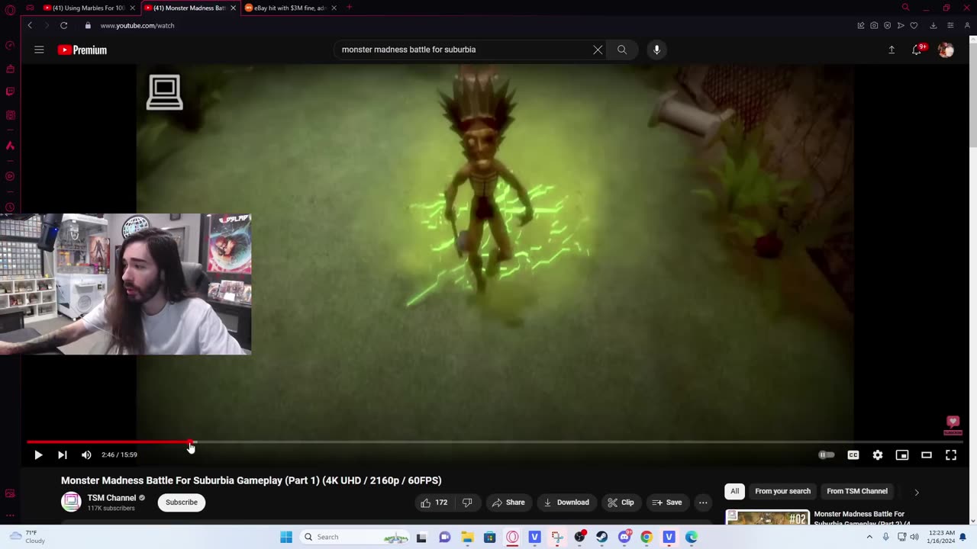Open more actions three-dot menu
977x549 pixels.
click(x=703, y=502)
